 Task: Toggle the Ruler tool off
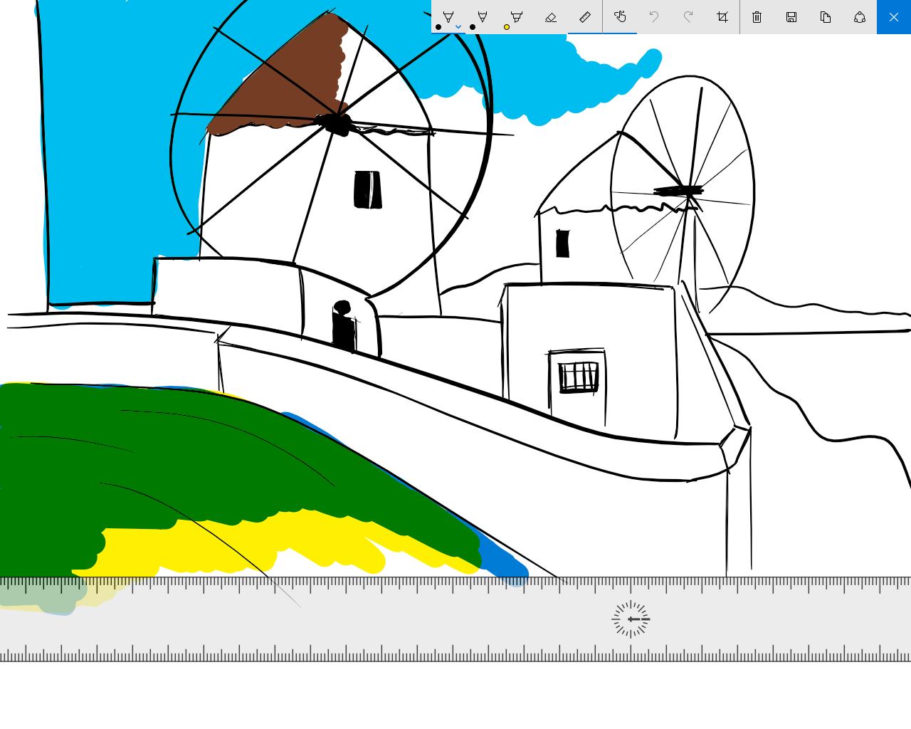pyautogui.click(x=585, y=17)
